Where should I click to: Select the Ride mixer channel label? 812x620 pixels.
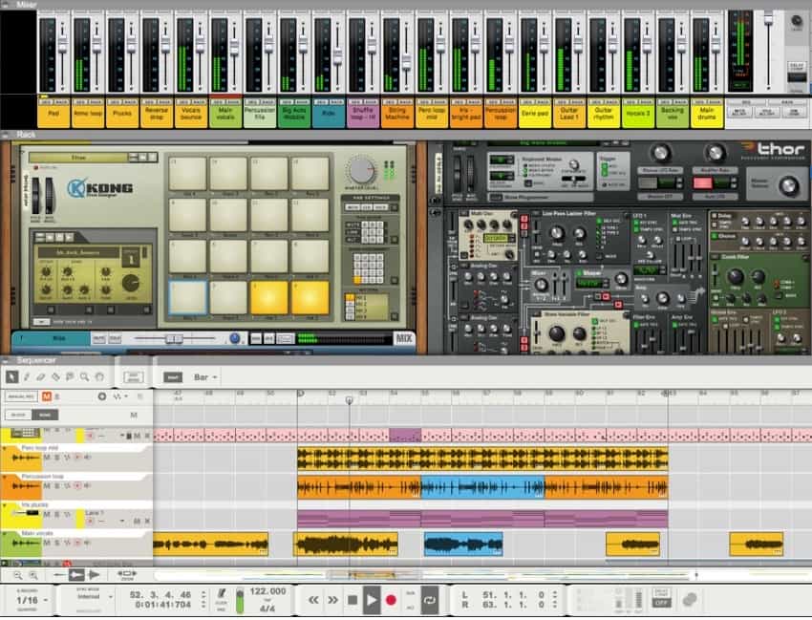[329, 114]
